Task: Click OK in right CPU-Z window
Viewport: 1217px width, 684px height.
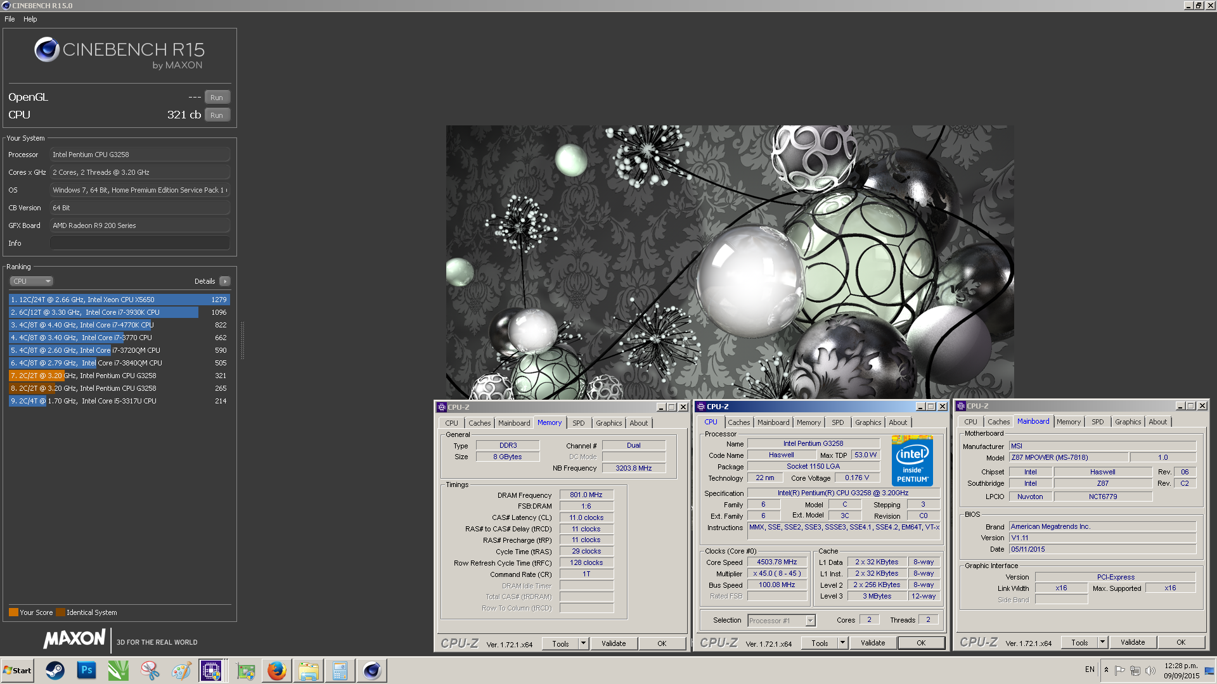Action: click(x=1181, y=642)
